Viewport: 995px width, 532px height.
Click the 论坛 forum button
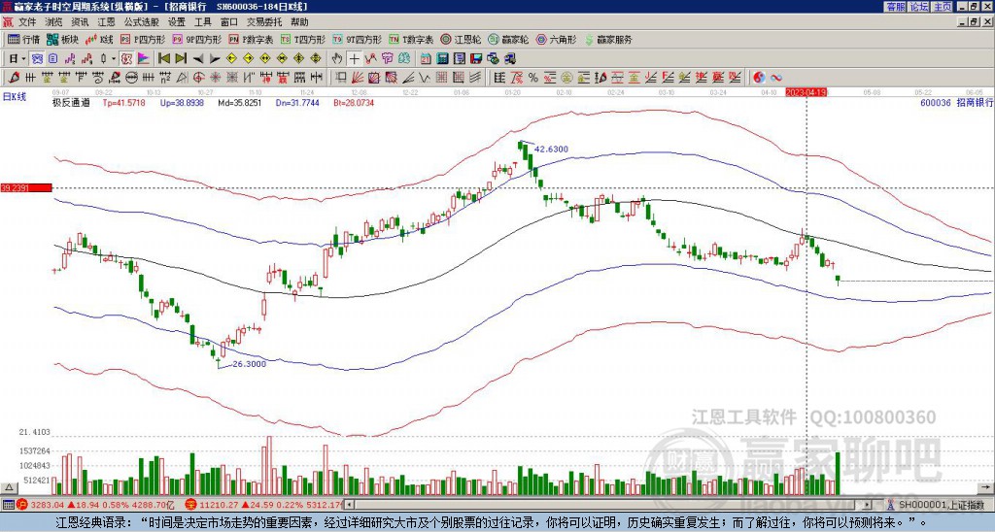point(919,7)
